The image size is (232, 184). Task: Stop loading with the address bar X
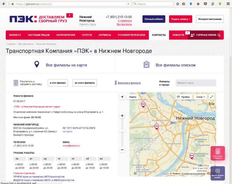click(128, 4)
